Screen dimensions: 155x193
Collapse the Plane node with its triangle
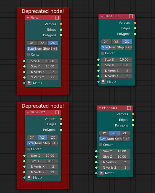[x=28, y=18]
